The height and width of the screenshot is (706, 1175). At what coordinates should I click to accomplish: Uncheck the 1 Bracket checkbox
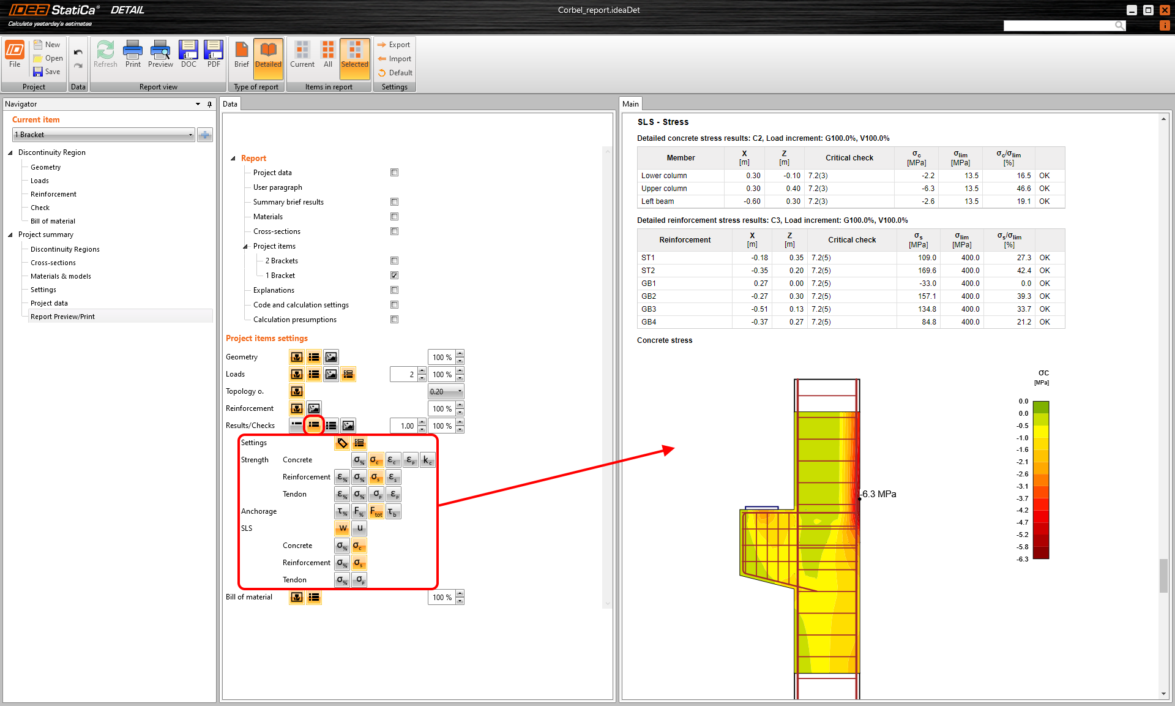[x=394, y=276]
